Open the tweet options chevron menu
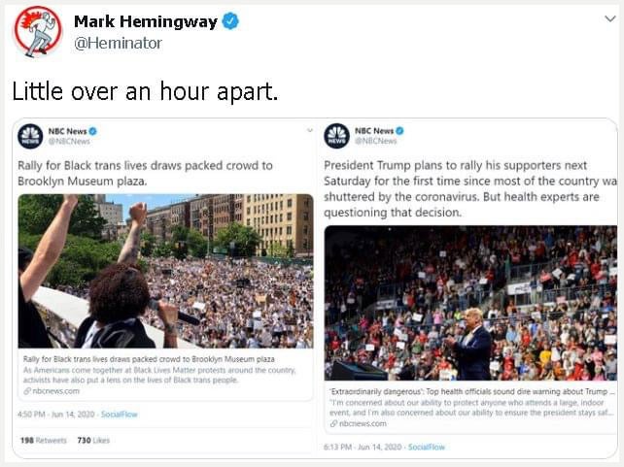 click(x=610, y=18)
